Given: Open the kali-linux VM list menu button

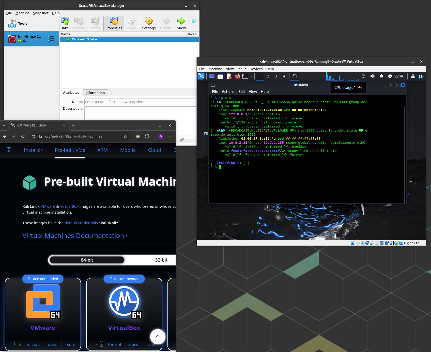Looking at the screenshot, I should 51,39.
